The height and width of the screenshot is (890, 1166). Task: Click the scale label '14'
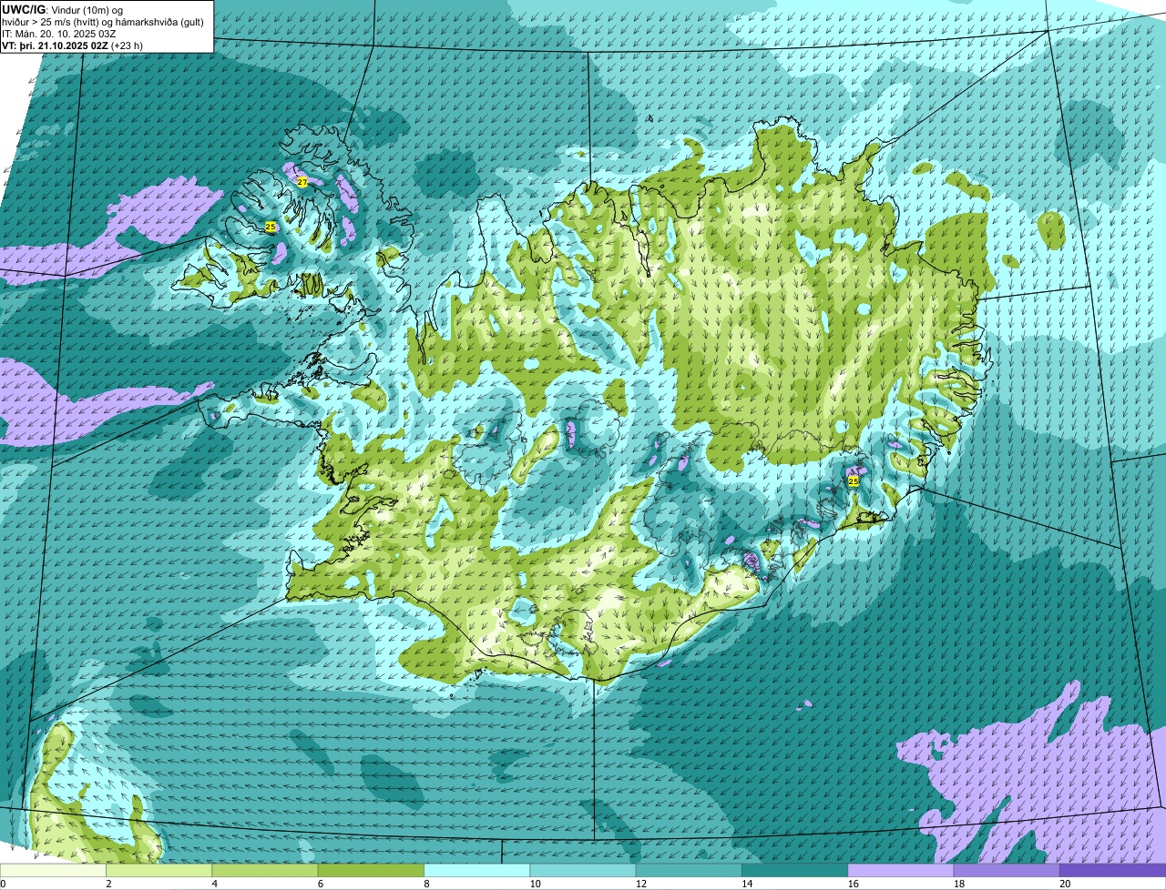coord(746,884)
